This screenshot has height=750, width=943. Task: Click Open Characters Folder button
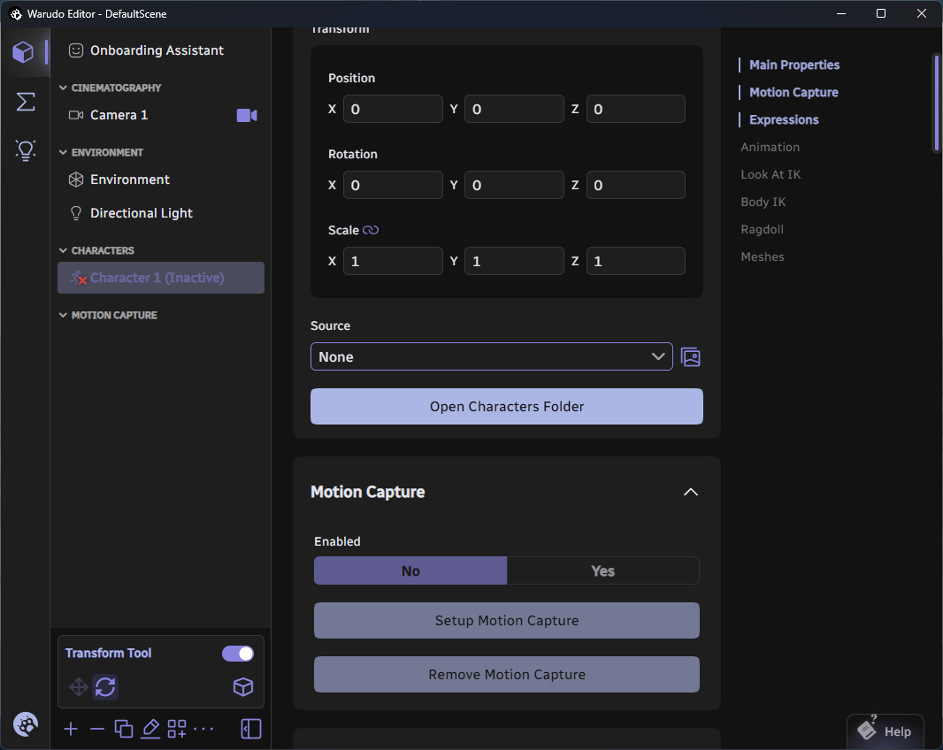point(506,407)
